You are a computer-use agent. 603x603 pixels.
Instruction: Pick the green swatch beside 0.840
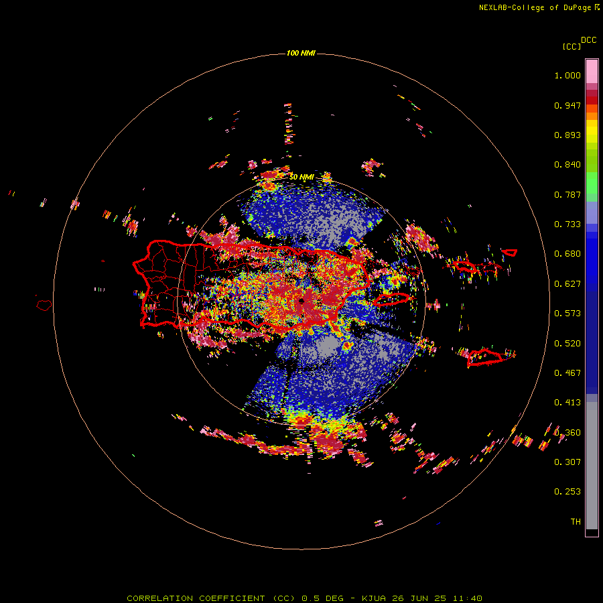click(592, 161)
